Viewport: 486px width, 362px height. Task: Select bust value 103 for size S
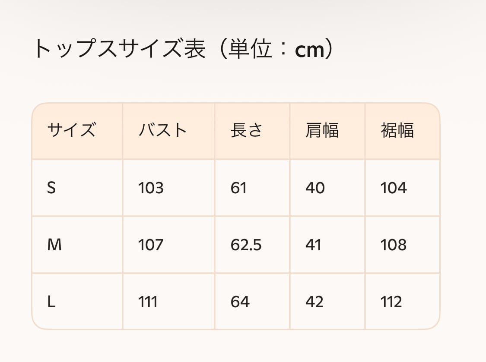point(151,188)
